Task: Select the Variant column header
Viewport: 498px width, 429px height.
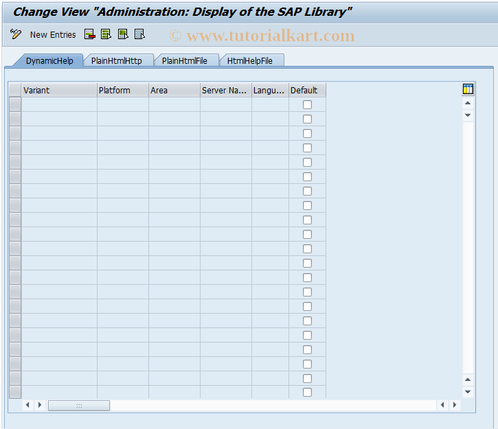Action: (x=59, y=90)
